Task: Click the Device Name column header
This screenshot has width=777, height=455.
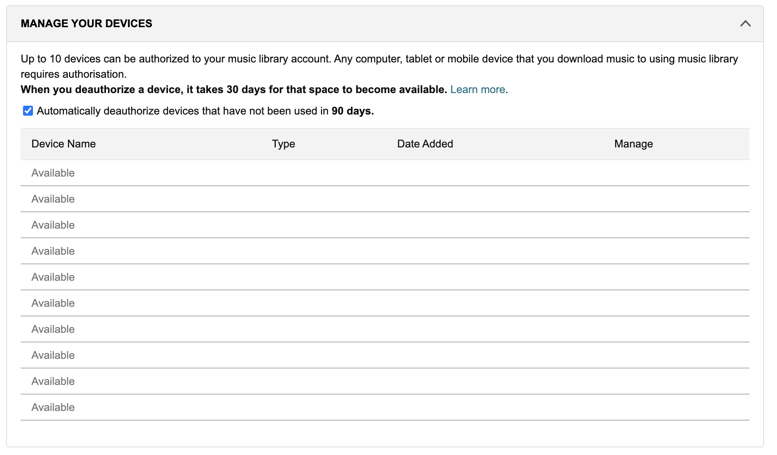Action: [x=64, y=144]
